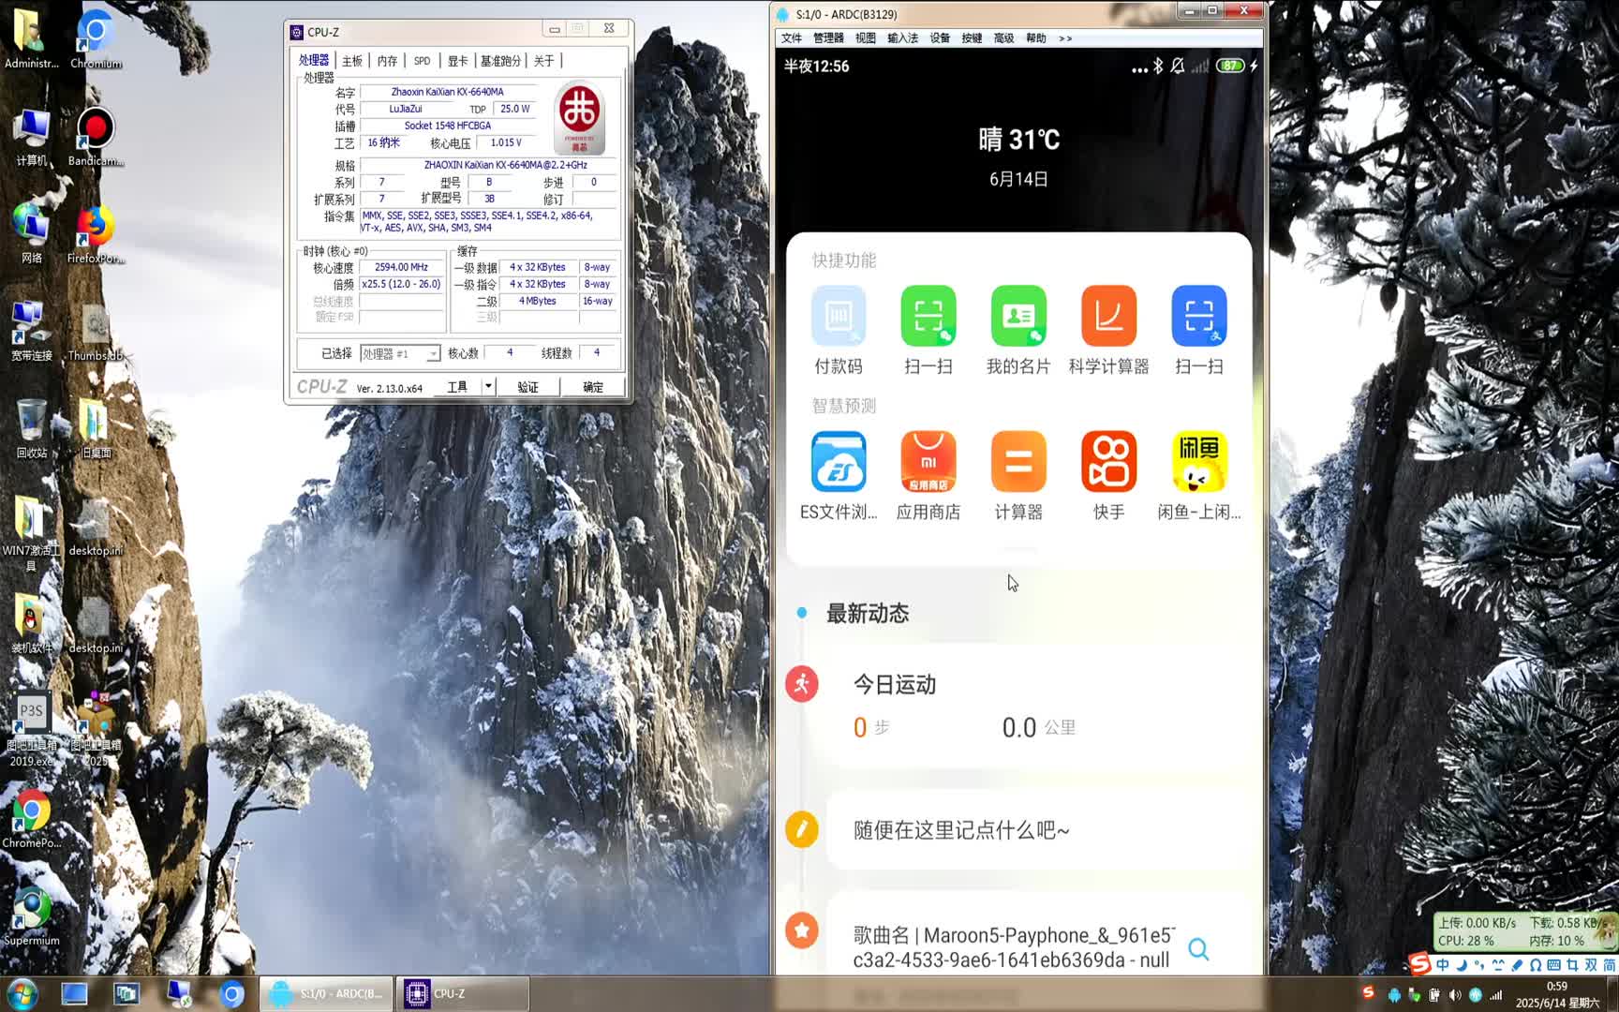Screen dimensions: 1619x1012
Task: Switch to the SPD tab in CPU-Z
Action: [x=421, y=60]
